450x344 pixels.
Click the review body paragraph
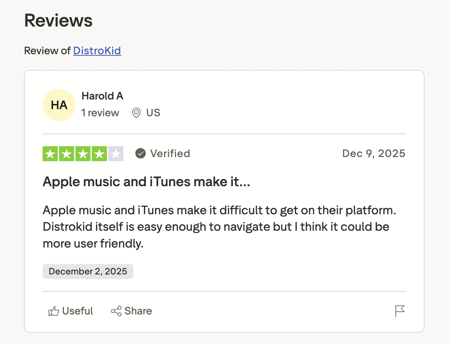click(x=219, y=227)
